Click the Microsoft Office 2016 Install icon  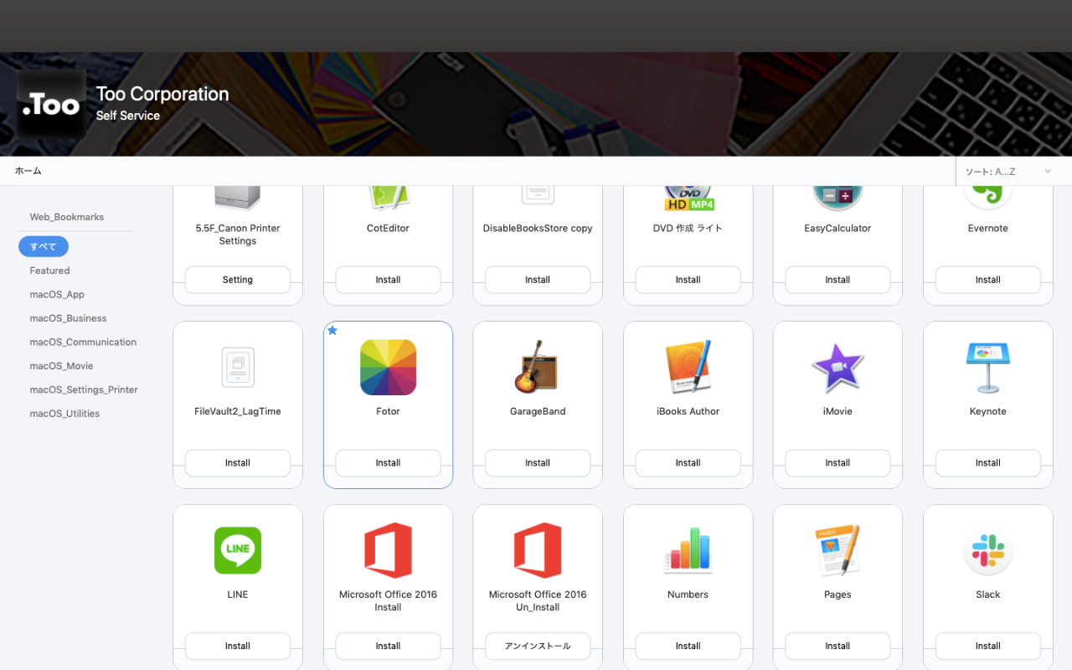[x=388, y=550]
